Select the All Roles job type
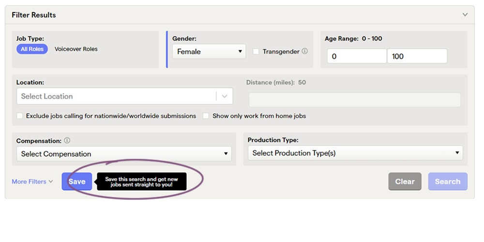The image size is (484, 242). pyautogui.click(x=32, y=49)
